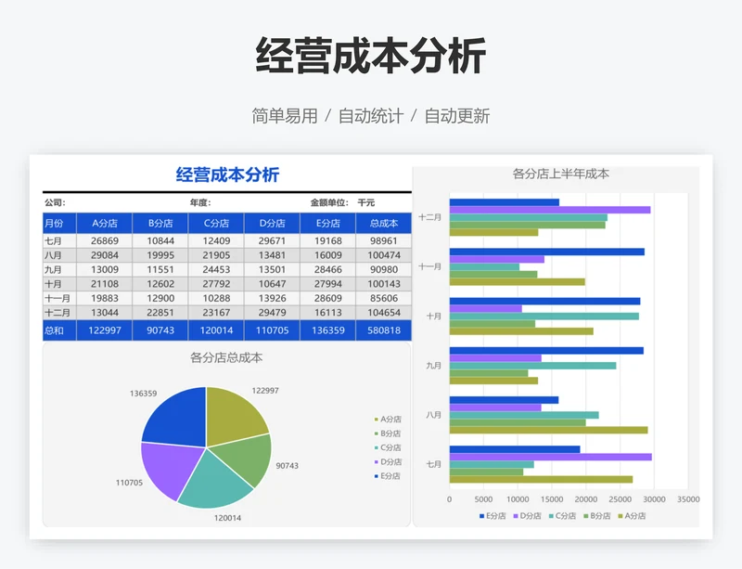Click the grand total cell 580818
The image size is (742, 569).
[x=383, y=330]
